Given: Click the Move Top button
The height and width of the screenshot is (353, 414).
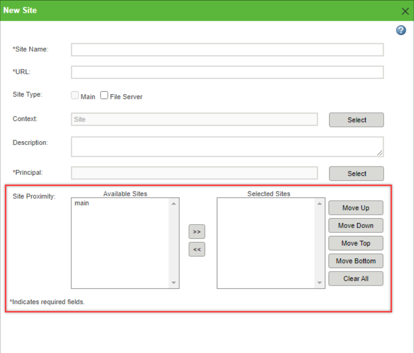Looking at the screenshot, I should [355, 243].
